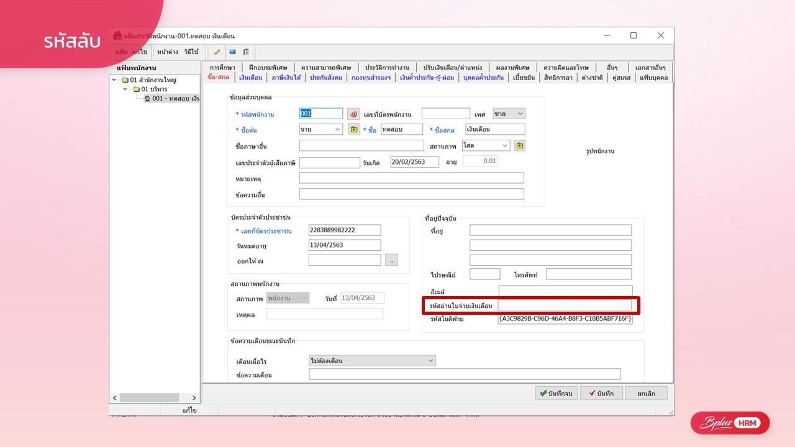The height and width of the screenshot is (447, 795).
Task: Open the วิธีใช้ menu
Action: coord(191,52)
